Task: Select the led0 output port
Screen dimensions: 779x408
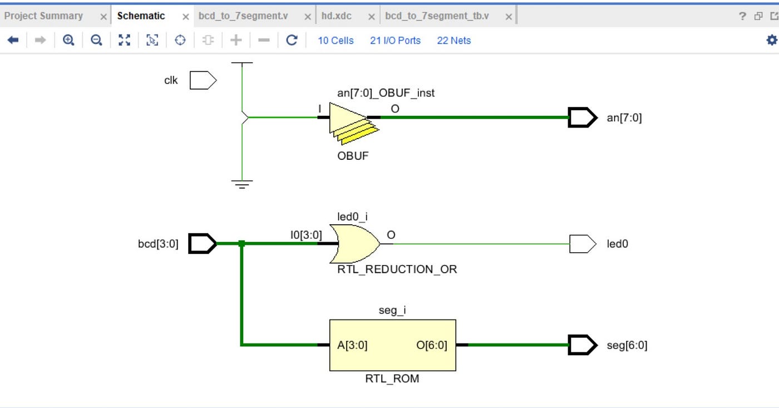Action: tap(583, 244)
